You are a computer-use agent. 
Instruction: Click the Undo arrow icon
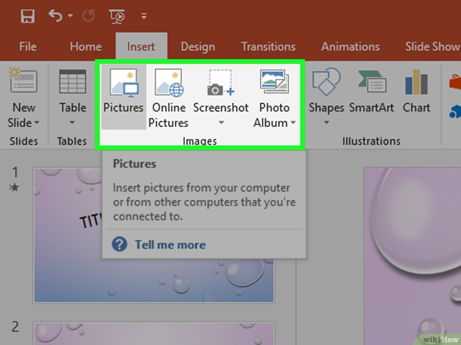click(55, 16)
